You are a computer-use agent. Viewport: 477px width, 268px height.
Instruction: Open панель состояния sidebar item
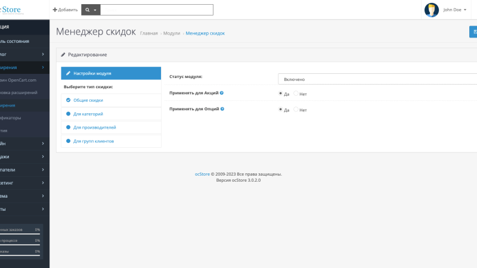point(24,41)
